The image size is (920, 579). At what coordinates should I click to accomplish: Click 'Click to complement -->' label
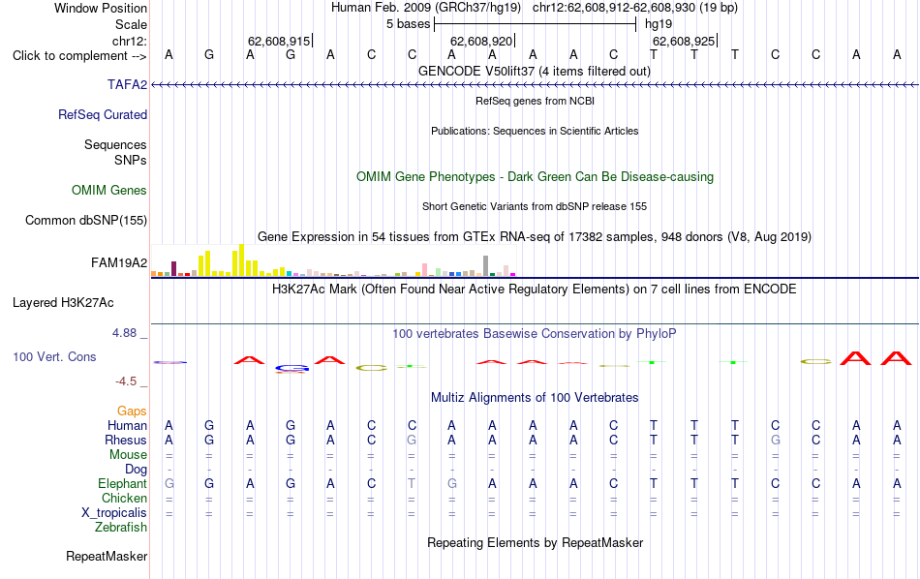[x=79, y=56]
